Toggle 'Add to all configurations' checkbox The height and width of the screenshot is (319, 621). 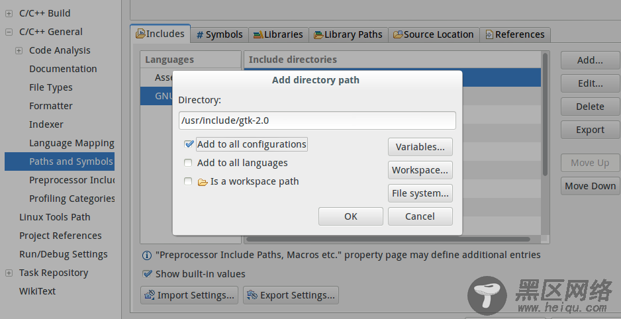(189, 144)
